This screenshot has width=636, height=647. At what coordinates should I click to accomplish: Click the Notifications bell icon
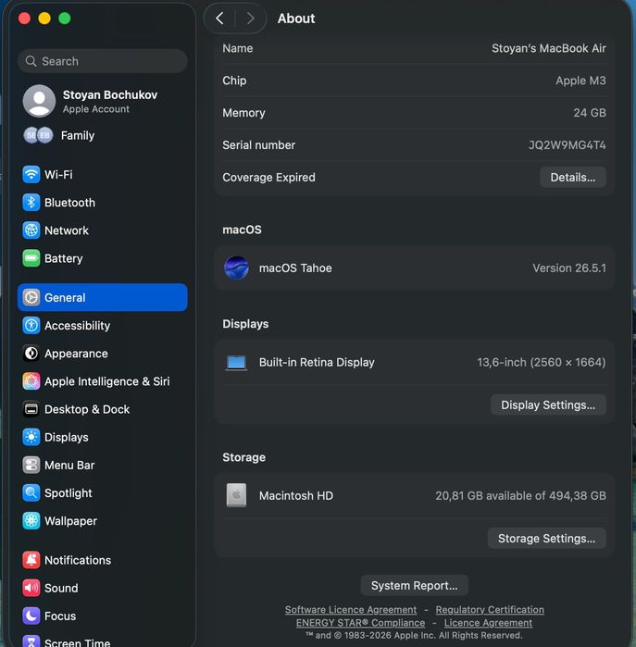31,560
